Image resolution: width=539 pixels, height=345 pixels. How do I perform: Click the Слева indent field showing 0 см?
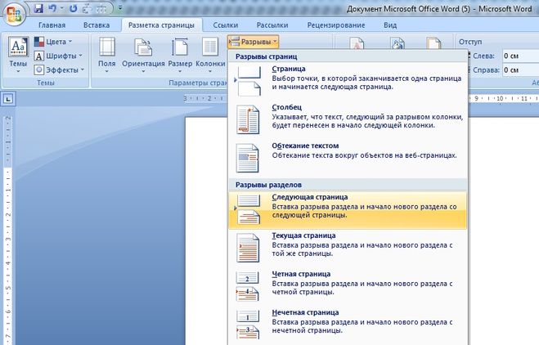[520, 56]
